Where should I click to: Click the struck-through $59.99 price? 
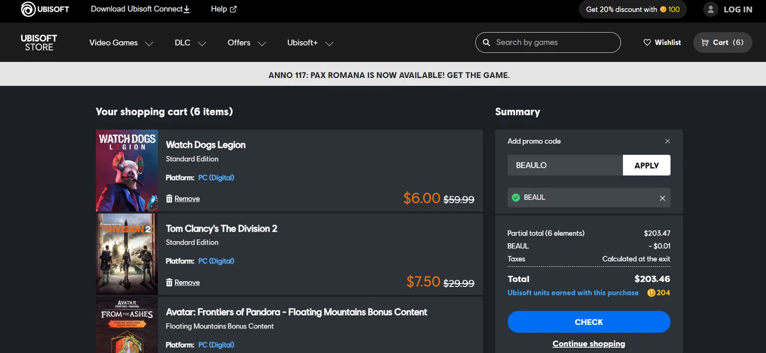pyautogui.click(x=459, y=200)
